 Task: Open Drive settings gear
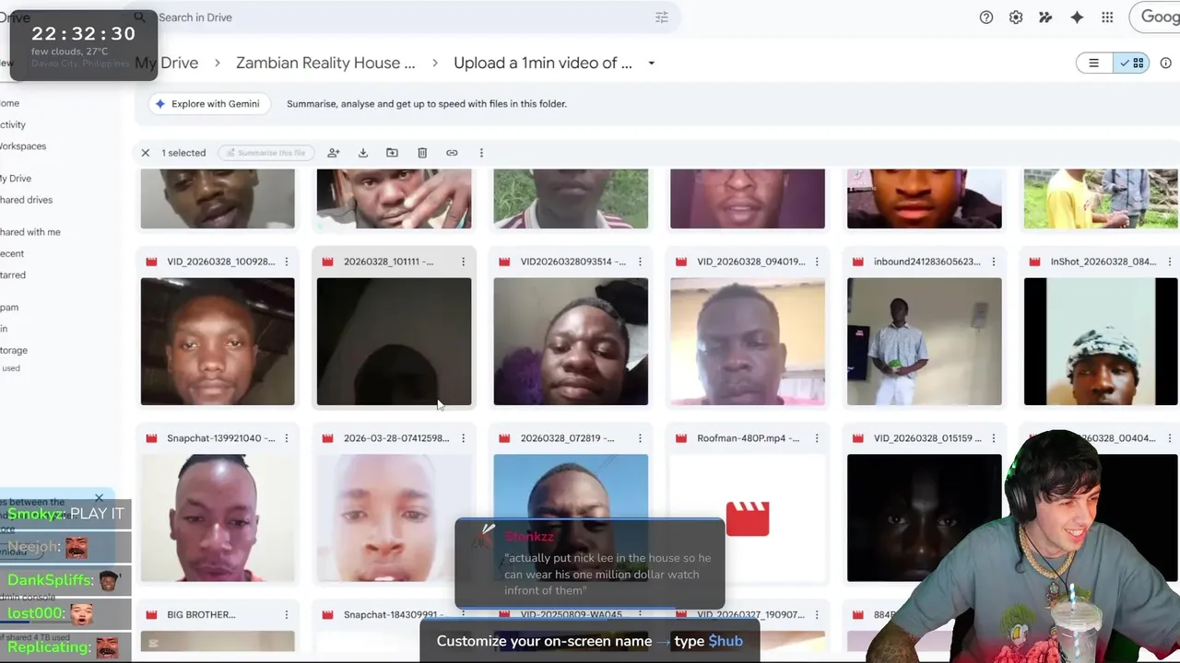1016,17
